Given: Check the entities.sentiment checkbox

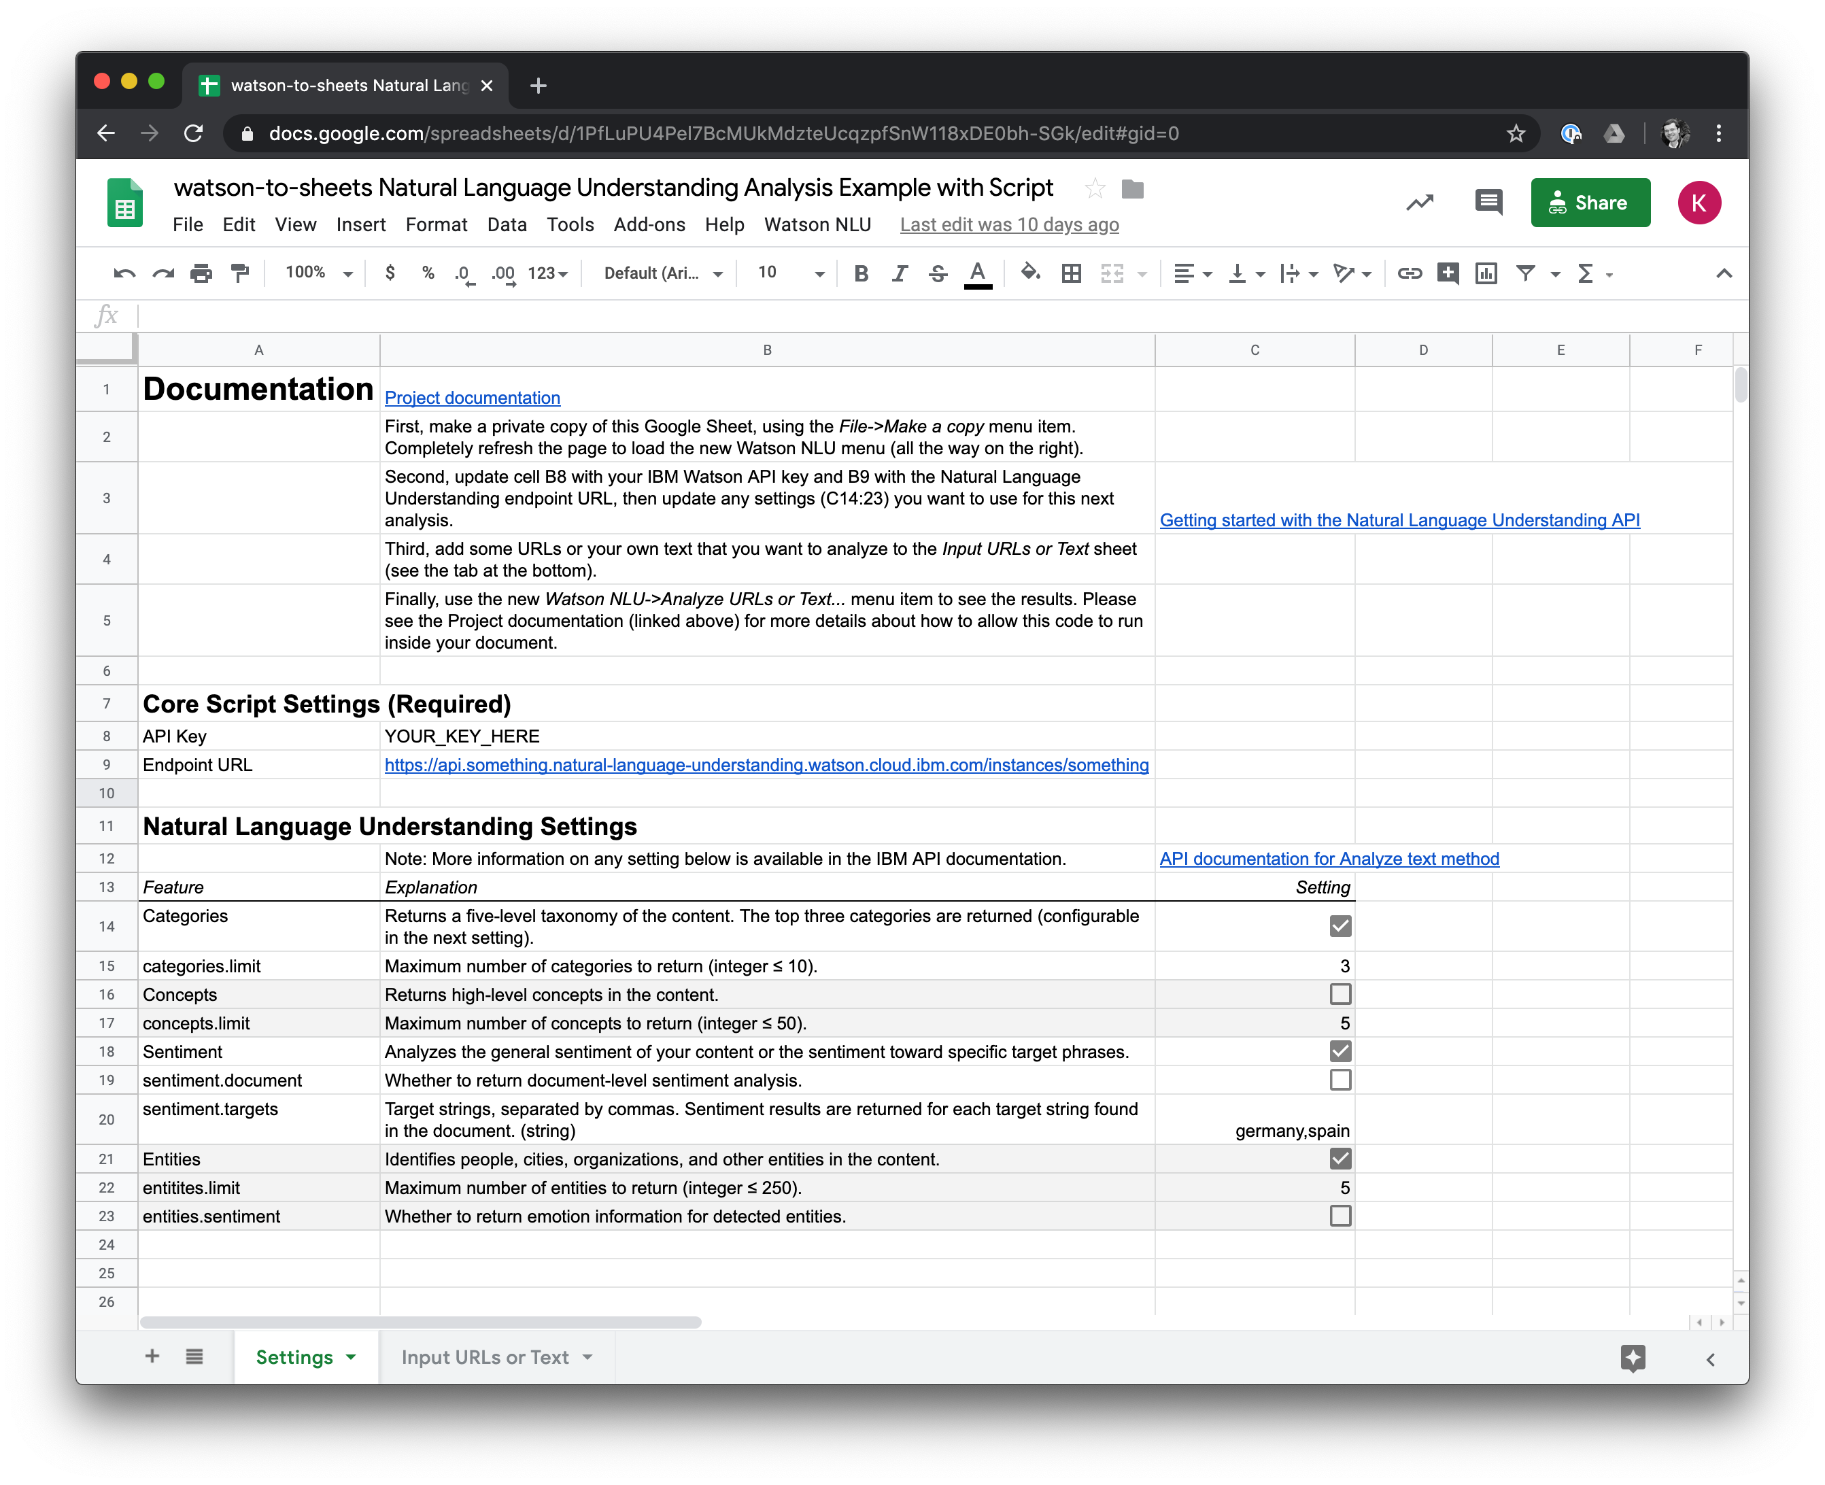Looking at the screenshot, I should 1340,1216.
